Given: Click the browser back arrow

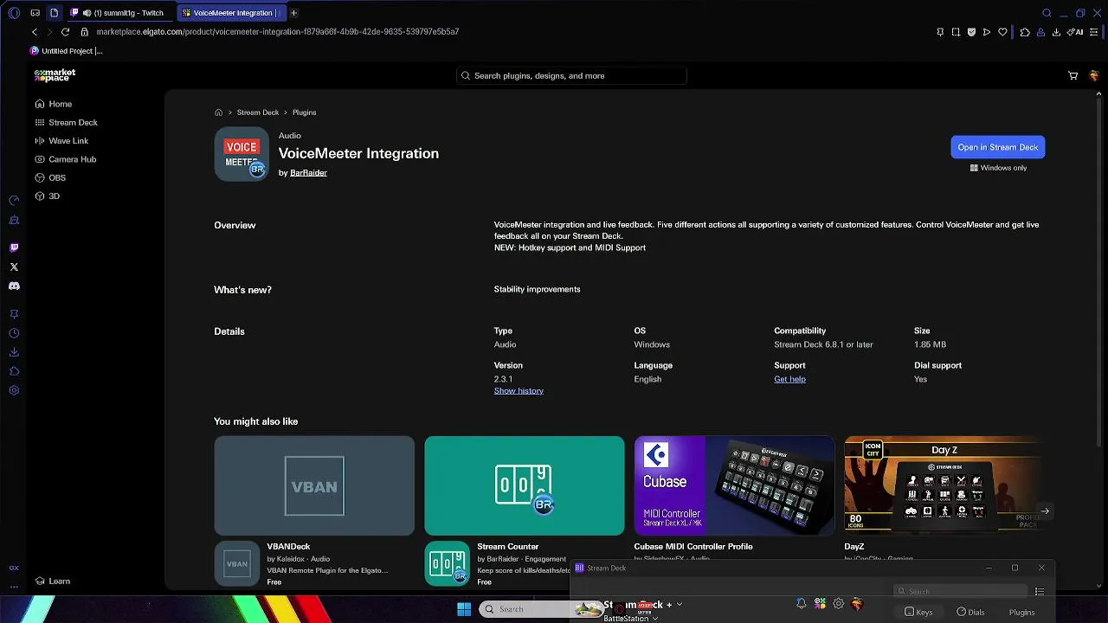Looking at the screenshot, I should pyautogui.click(x=35, y=32).
